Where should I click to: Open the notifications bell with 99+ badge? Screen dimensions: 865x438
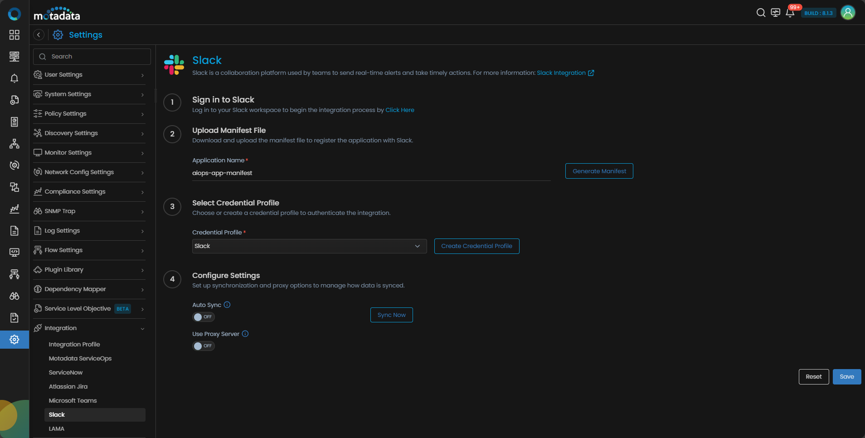click(790, 13)
